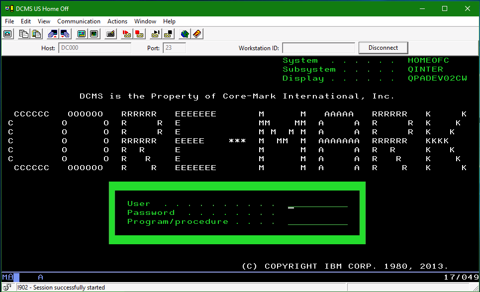This screenshot has height=292, width=480.
Task: Open the Color Mapping toolbar icon
Action: pos(94,34)
